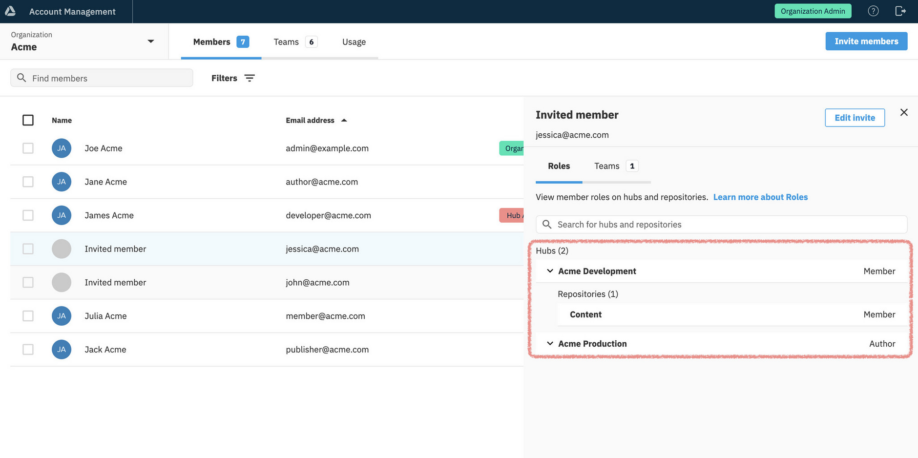
Task: Click the grey avatar for jessica@acme.com
Action: (62, 249)
